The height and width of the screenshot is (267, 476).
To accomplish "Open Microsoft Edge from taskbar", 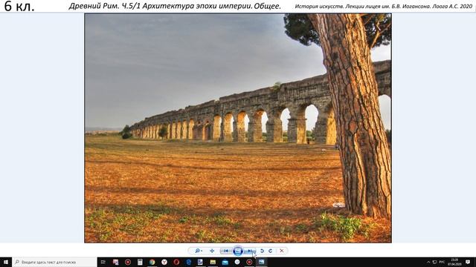I will (x=188, y=262).
